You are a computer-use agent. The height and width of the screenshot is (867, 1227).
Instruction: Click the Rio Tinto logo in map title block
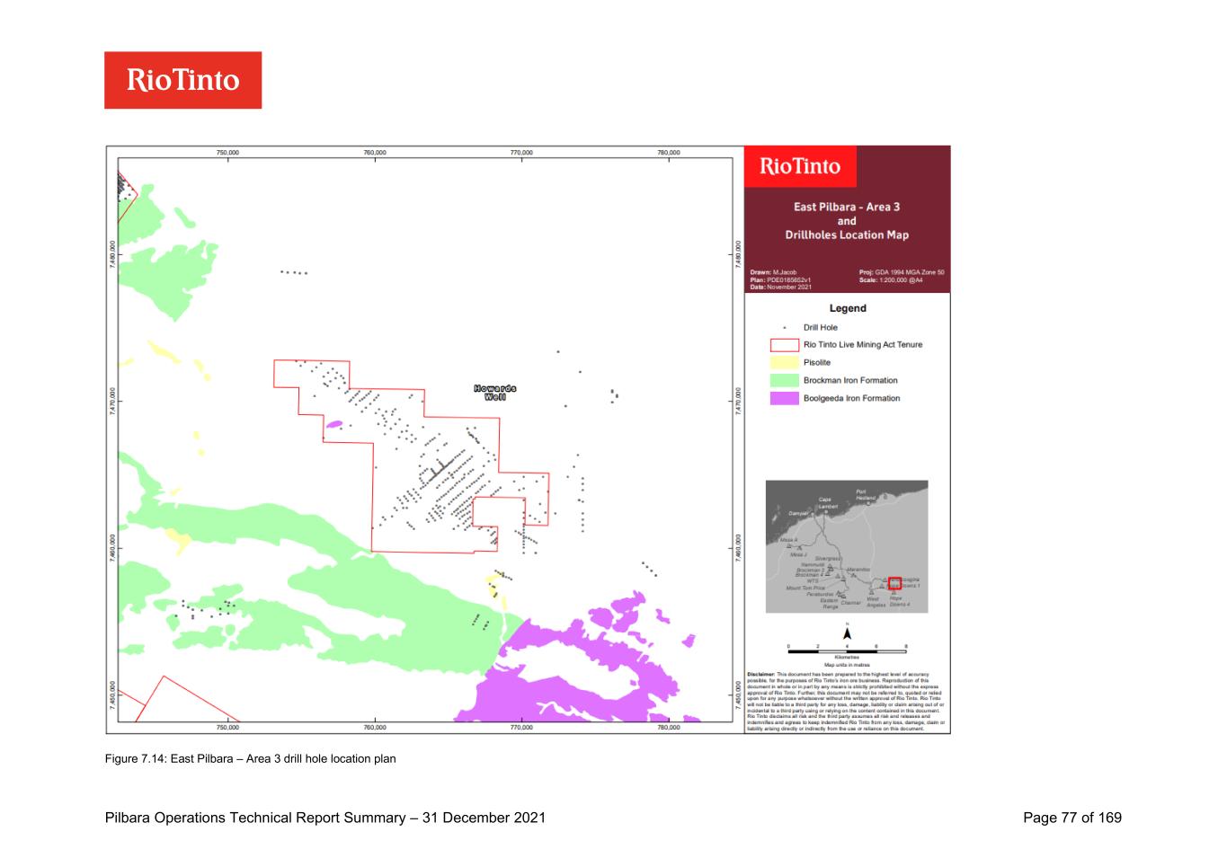800,166
